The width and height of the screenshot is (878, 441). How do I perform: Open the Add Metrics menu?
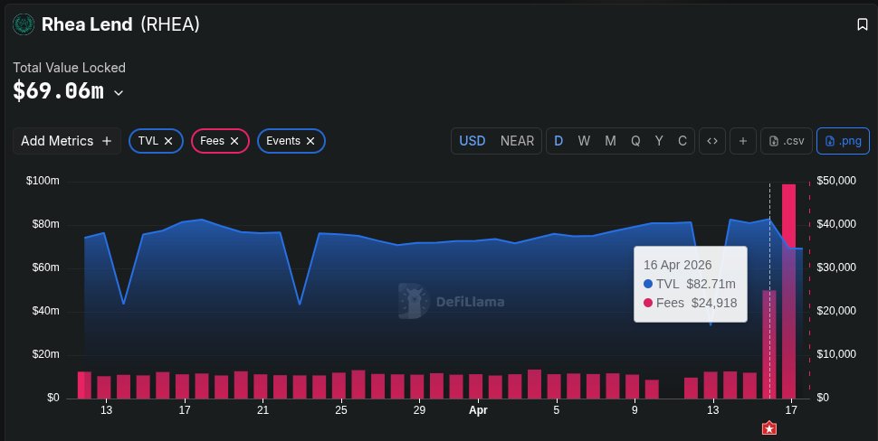coord(67,141)
